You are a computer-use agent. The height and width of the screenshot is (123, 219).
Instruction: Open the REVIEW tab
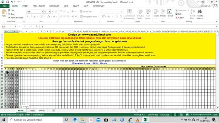point(76,6)
